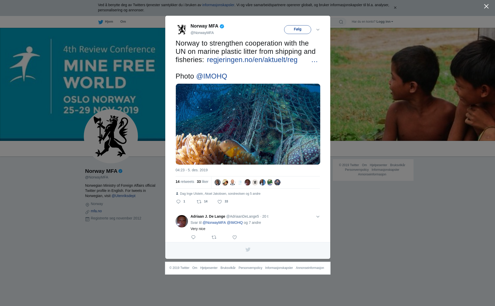Retweet Adriaan J. De Lange's reply

click(x=214, y=237)
